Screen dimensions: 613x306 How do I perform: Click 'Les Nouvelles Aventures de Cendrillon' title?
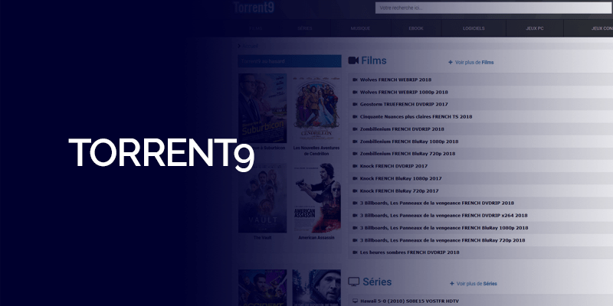pyautogui.click(x=316, y=151)
